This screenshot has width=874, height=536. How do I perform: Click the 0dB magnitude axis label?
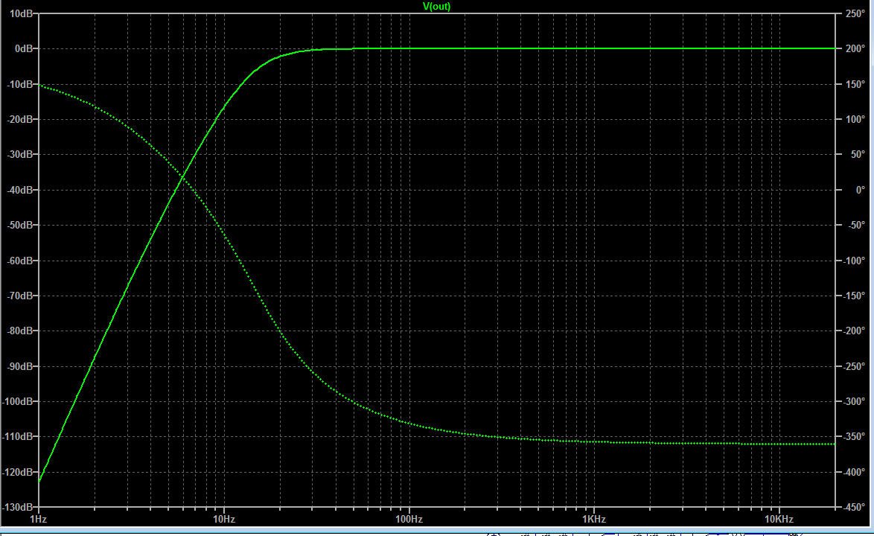pyautogui.click(x=25, y=49)
